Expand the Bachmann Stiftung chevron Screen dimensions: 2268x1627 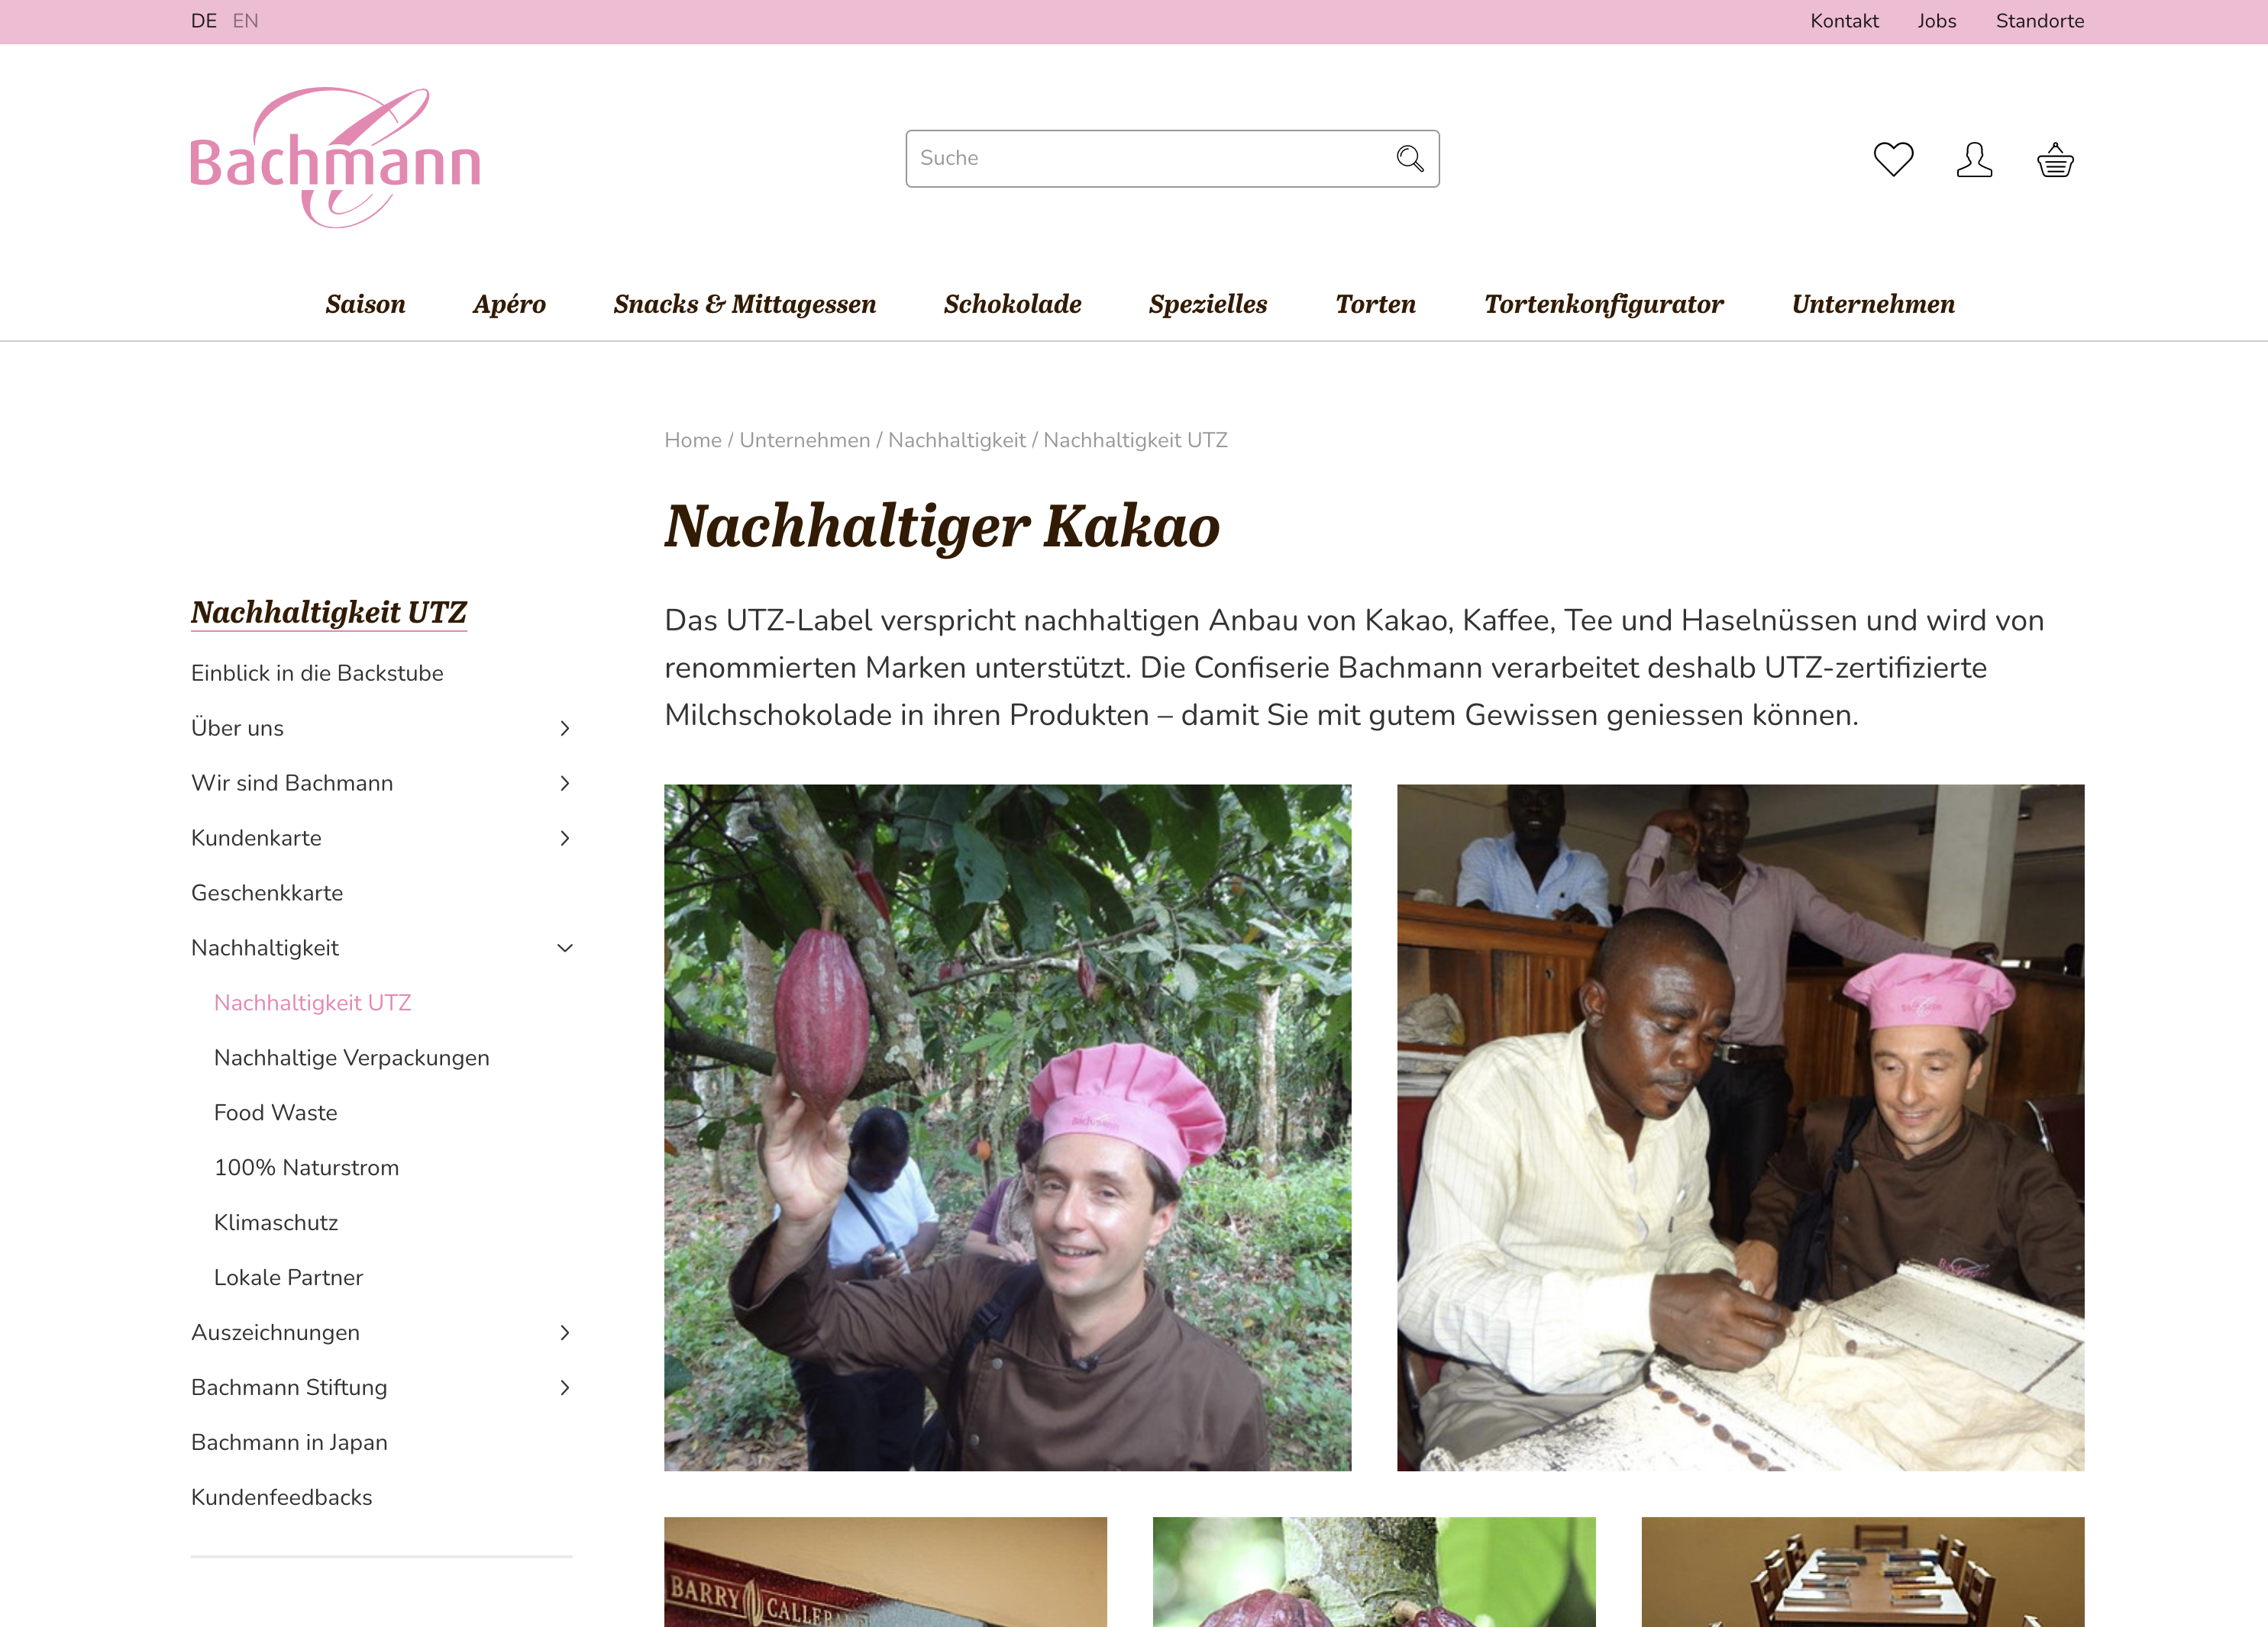pyautogui.click(x=565, y=1388)
